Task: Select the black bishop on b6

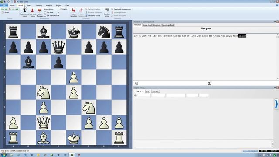Action: (28, 62)
